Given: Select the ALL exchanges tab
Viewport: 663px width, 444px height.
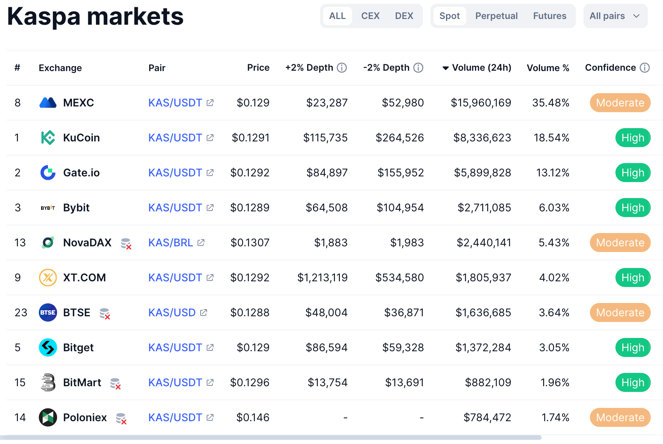Looking at the screenshot, I should pos(338,16).
